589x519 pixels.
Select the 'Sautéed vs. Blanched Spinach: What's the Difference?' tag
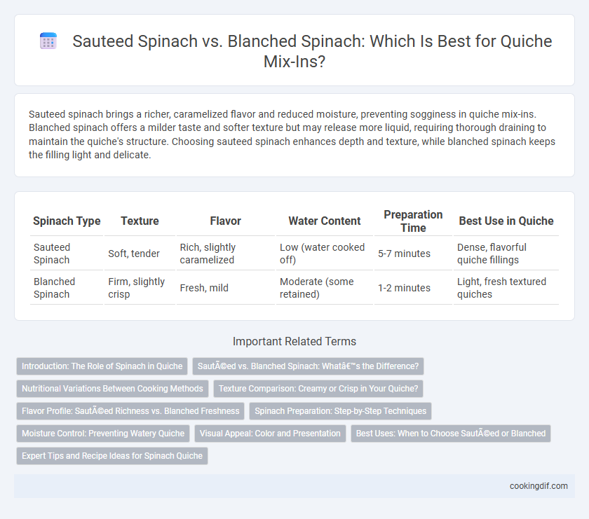308,366
